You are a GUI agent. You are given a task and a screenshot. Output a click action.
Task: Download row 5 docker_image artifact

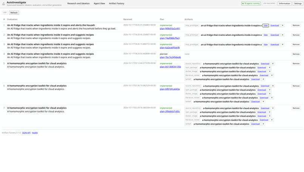[x=262, y=71]
